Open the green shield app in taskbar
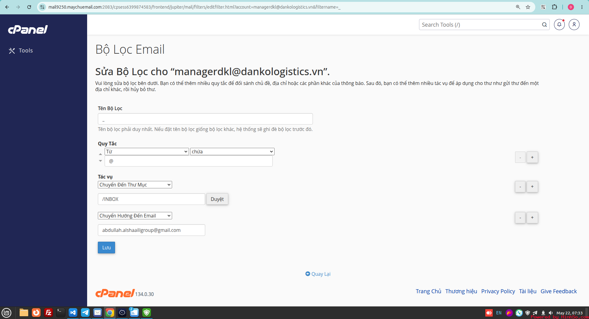589x319 pixels. pos(147,313)
